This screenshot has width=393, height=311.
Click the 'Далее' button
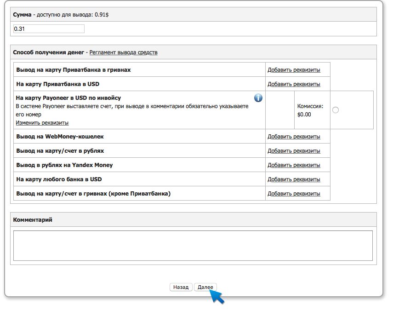(x=205, y=287)
